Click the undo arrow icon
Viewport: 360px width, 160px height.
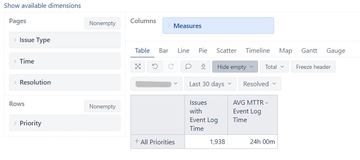coord(155,67)
